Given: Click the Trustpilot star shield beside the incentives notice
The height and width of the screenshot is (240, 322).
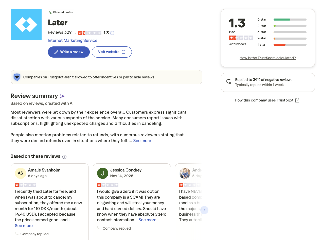Looking at the screenshot, I should click(17, 77).
